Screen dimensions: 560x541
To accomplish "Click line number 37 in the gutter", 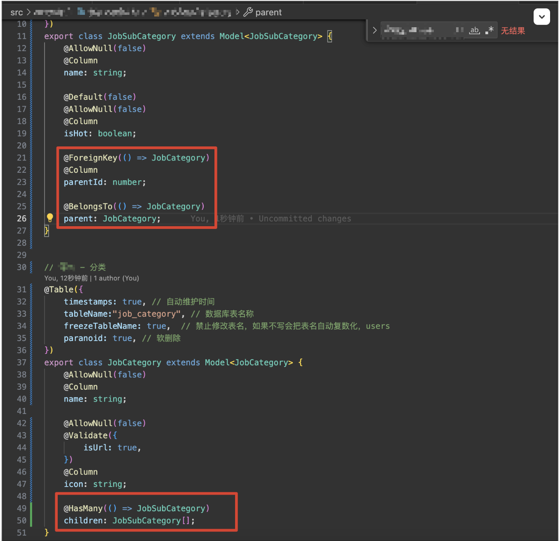I will (21, 362).
